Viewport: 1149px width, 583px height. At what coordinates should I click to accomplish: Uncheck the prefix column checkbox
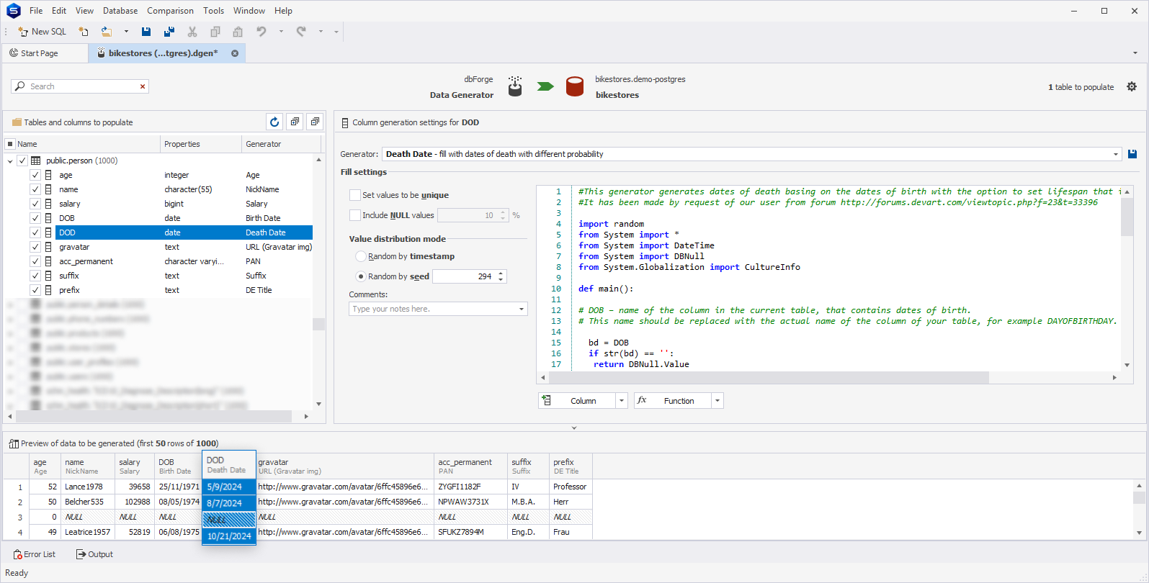pos(35,290)
